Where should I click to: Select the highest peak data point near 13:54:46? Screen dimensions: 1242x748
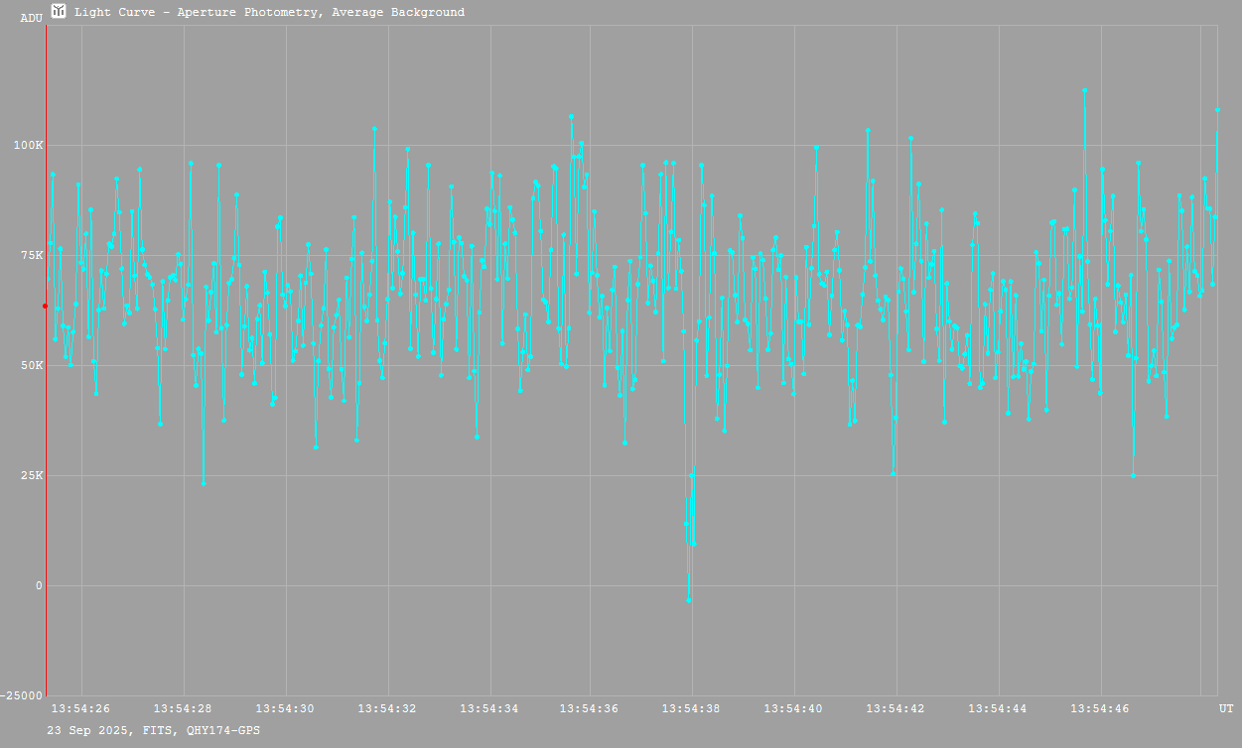(1085, 90)
